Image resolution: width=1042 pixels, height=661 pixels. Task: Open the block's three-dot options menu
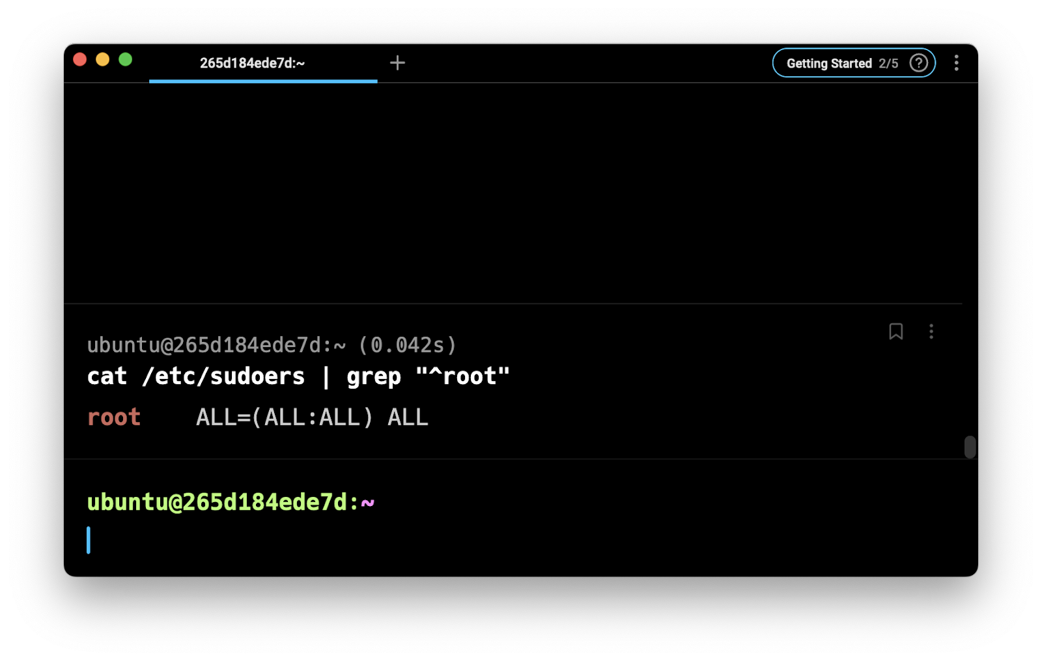pyautogui.click(x=931, y=331)
